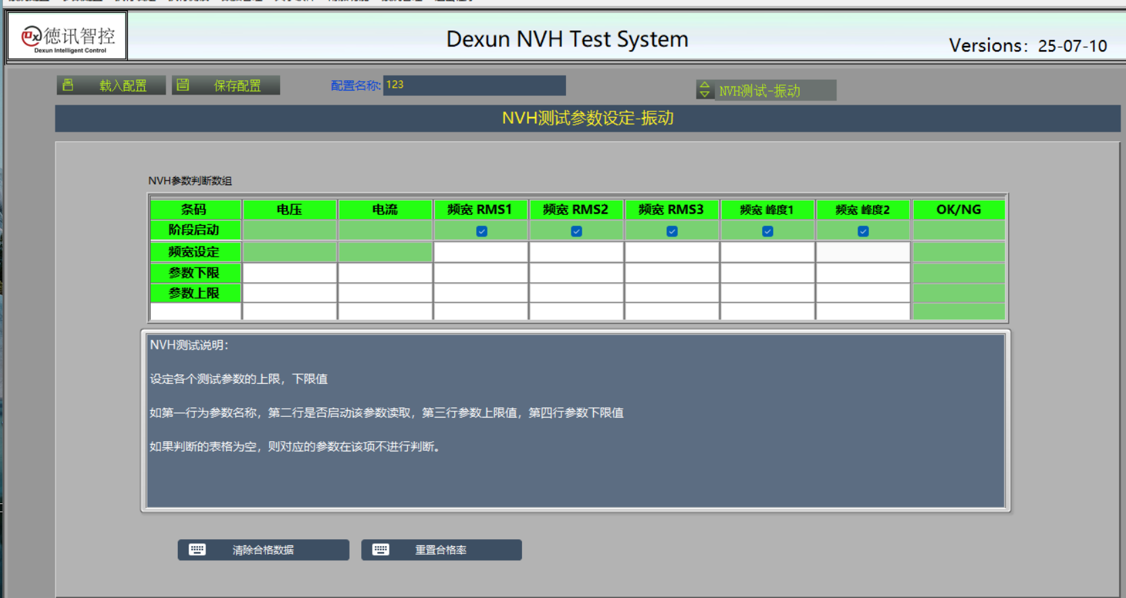Toggle the 频宽 RMS1 stage-enable checkbox
Screen dimensions: 1126x598
tap(482, 231)
